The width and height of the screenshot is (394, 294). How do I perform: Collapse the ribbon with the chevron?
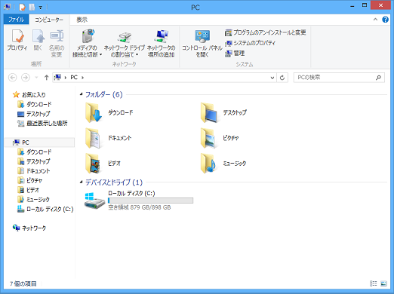click(x=375, y=20)
